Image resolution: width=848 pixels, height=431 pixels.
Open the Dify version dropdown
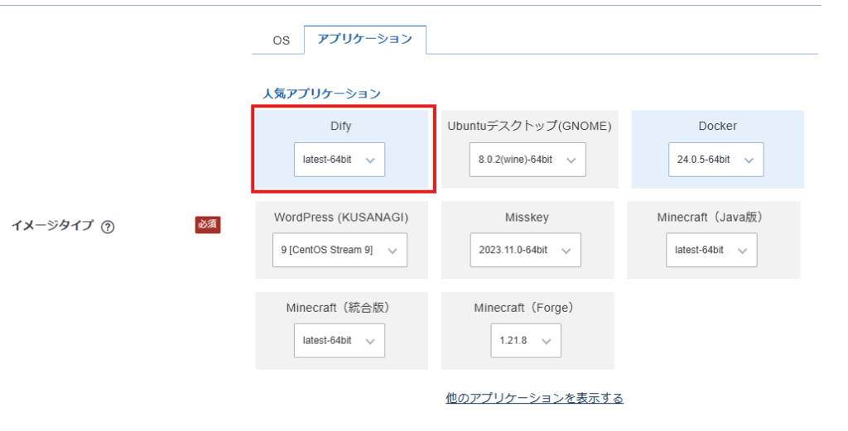point(339,160)
